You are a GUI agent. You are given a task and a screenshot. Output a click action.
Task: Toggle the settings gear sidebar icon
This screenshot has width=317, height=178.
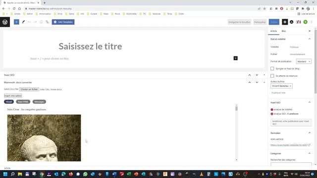point(285,22)
